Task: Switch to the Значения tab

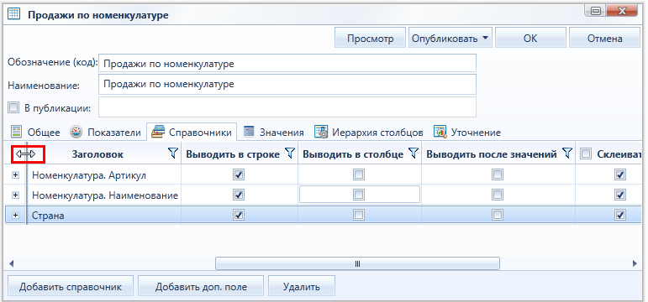Action: [x=274, y=133]
